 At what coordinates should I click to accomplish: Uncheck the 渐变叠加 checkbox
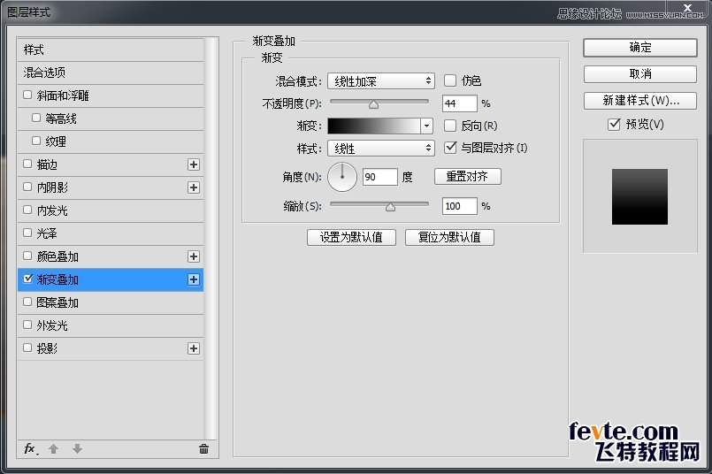27,279
